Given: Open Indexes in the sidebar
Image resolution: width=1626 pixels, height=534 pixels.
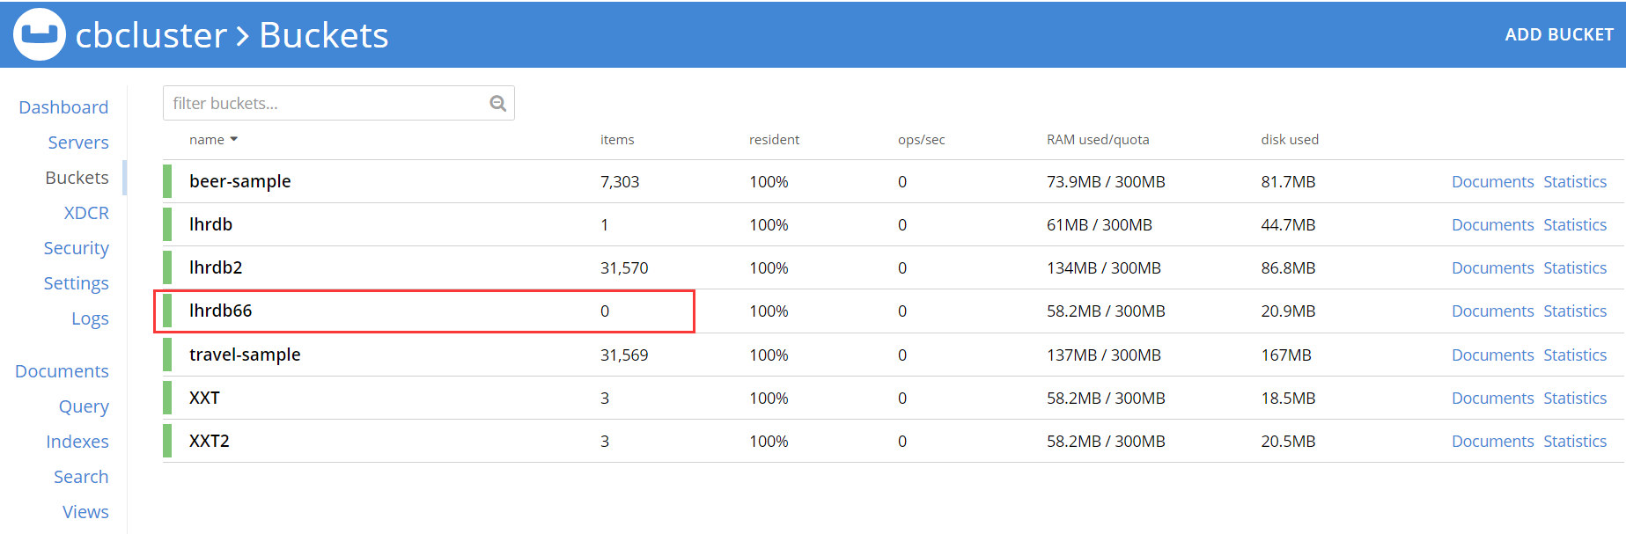Looking at the screenshot, I should (77, 442).
